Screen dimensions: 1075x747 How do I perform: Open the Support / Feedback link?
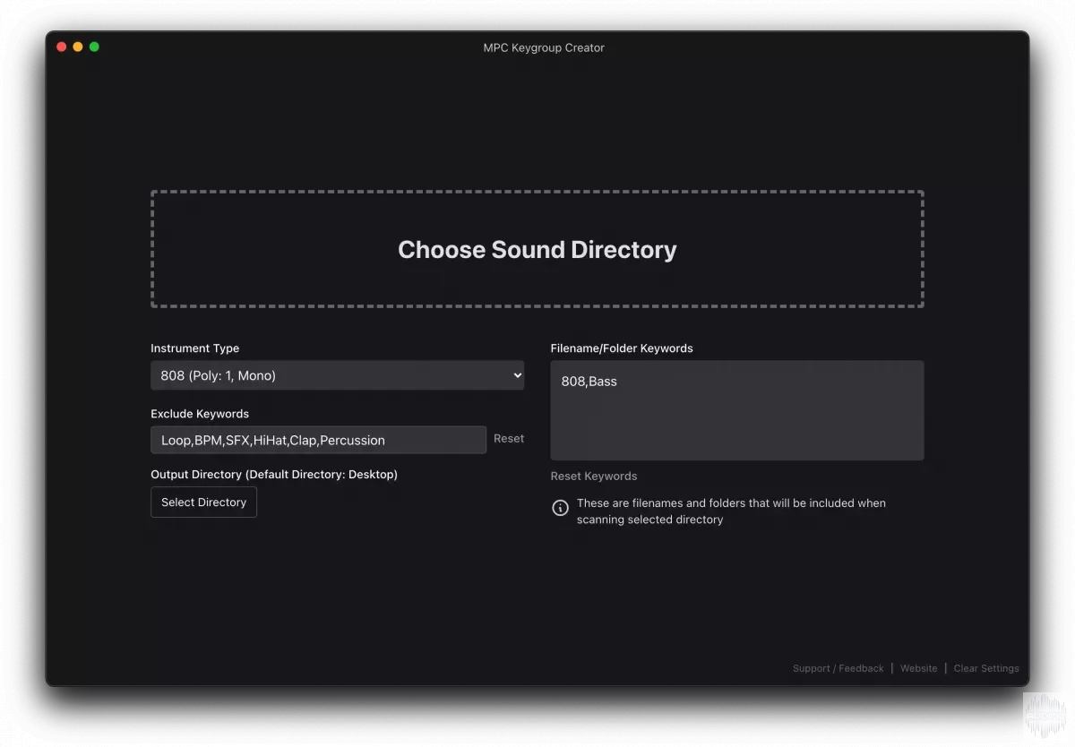point(838,668)
